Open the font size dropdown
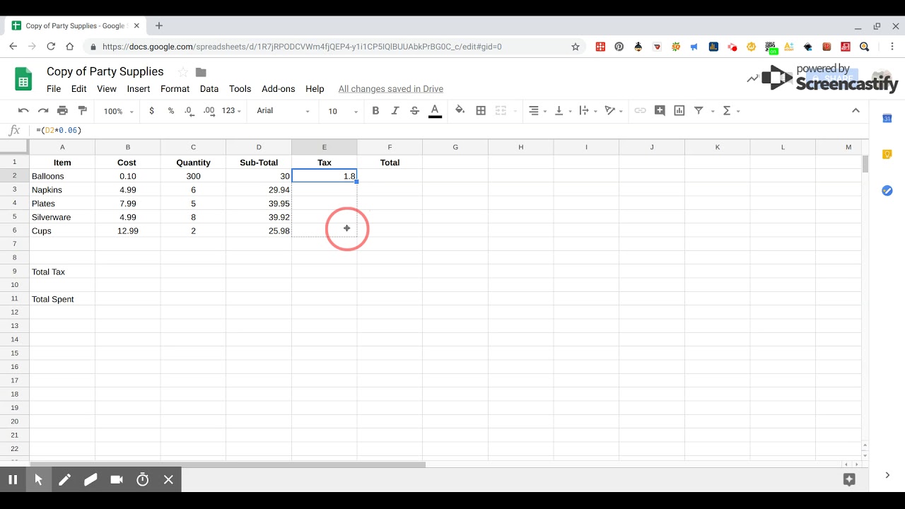Viewport: 905px width, 509px height. tap(343, 111)
